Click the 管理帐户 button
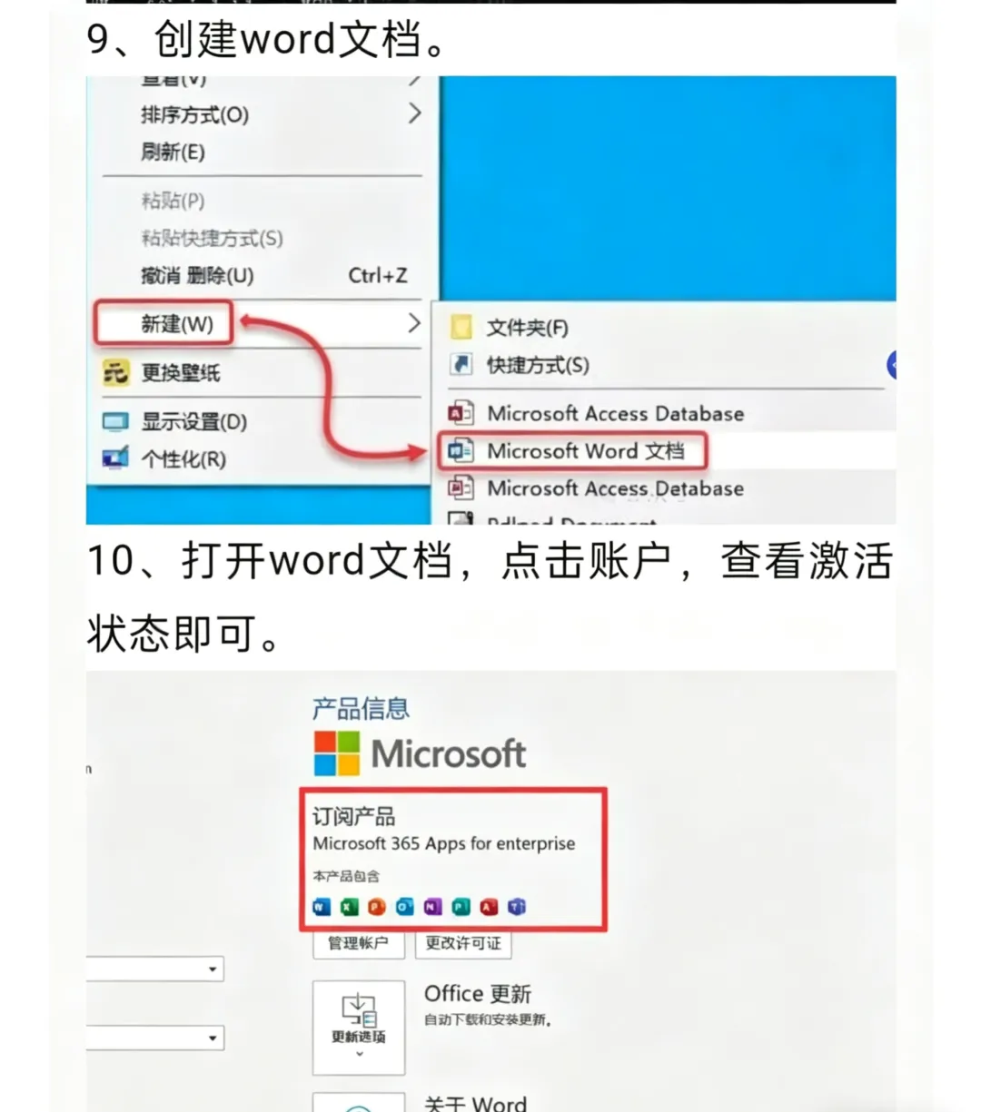The image size is (981, 1112). coord(359,943)
